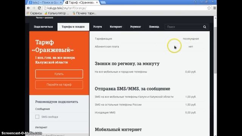Click the 0,60 руб. call price
This screenshot has height=136, width=242.
click(191, 72)
